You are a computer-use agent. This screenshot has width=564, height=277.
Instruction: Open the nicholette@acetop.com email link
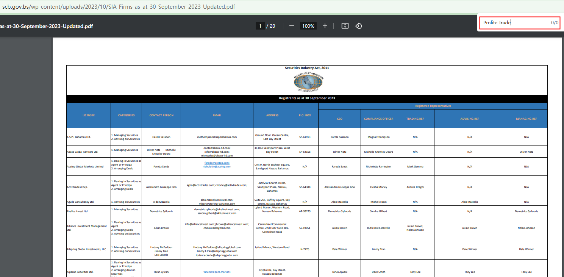(217, 166)
